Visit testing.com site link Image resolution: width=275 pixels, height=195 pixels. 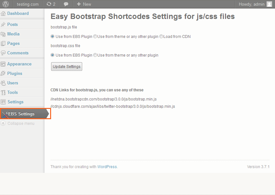coord(28,4)
